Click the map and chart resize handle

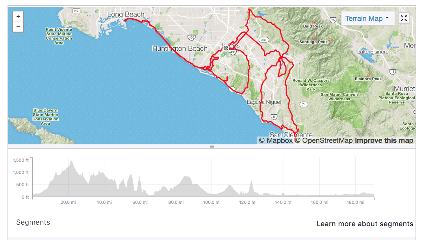[212, 146]
